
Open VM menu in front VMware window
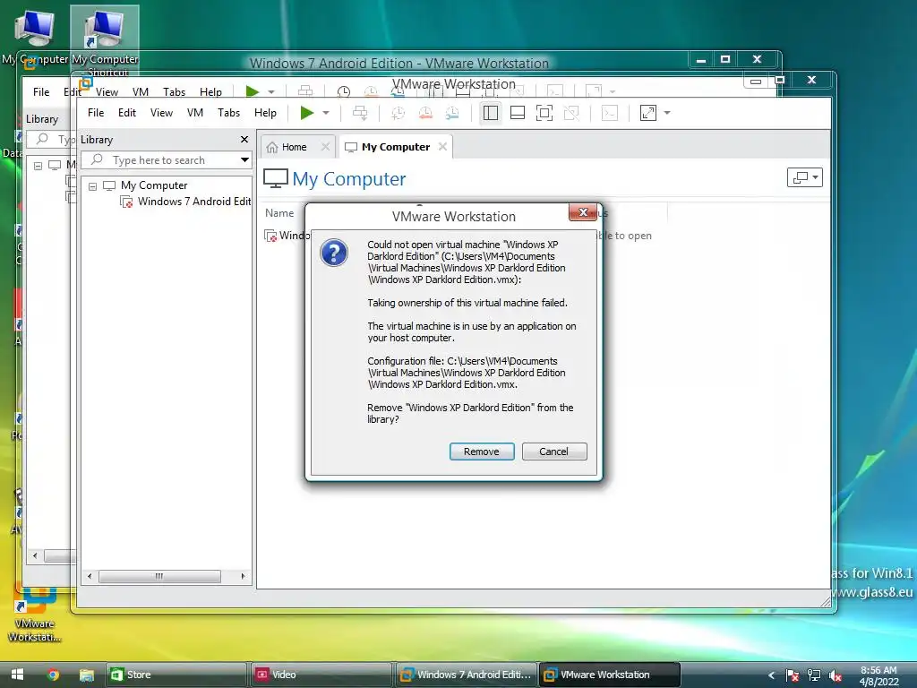(194, 112)
